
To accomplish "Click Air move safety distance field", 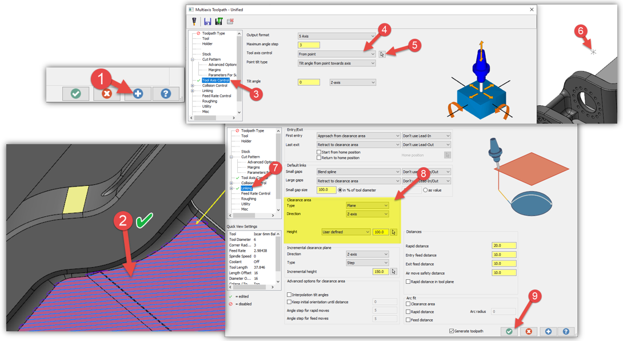I will 504,273.
